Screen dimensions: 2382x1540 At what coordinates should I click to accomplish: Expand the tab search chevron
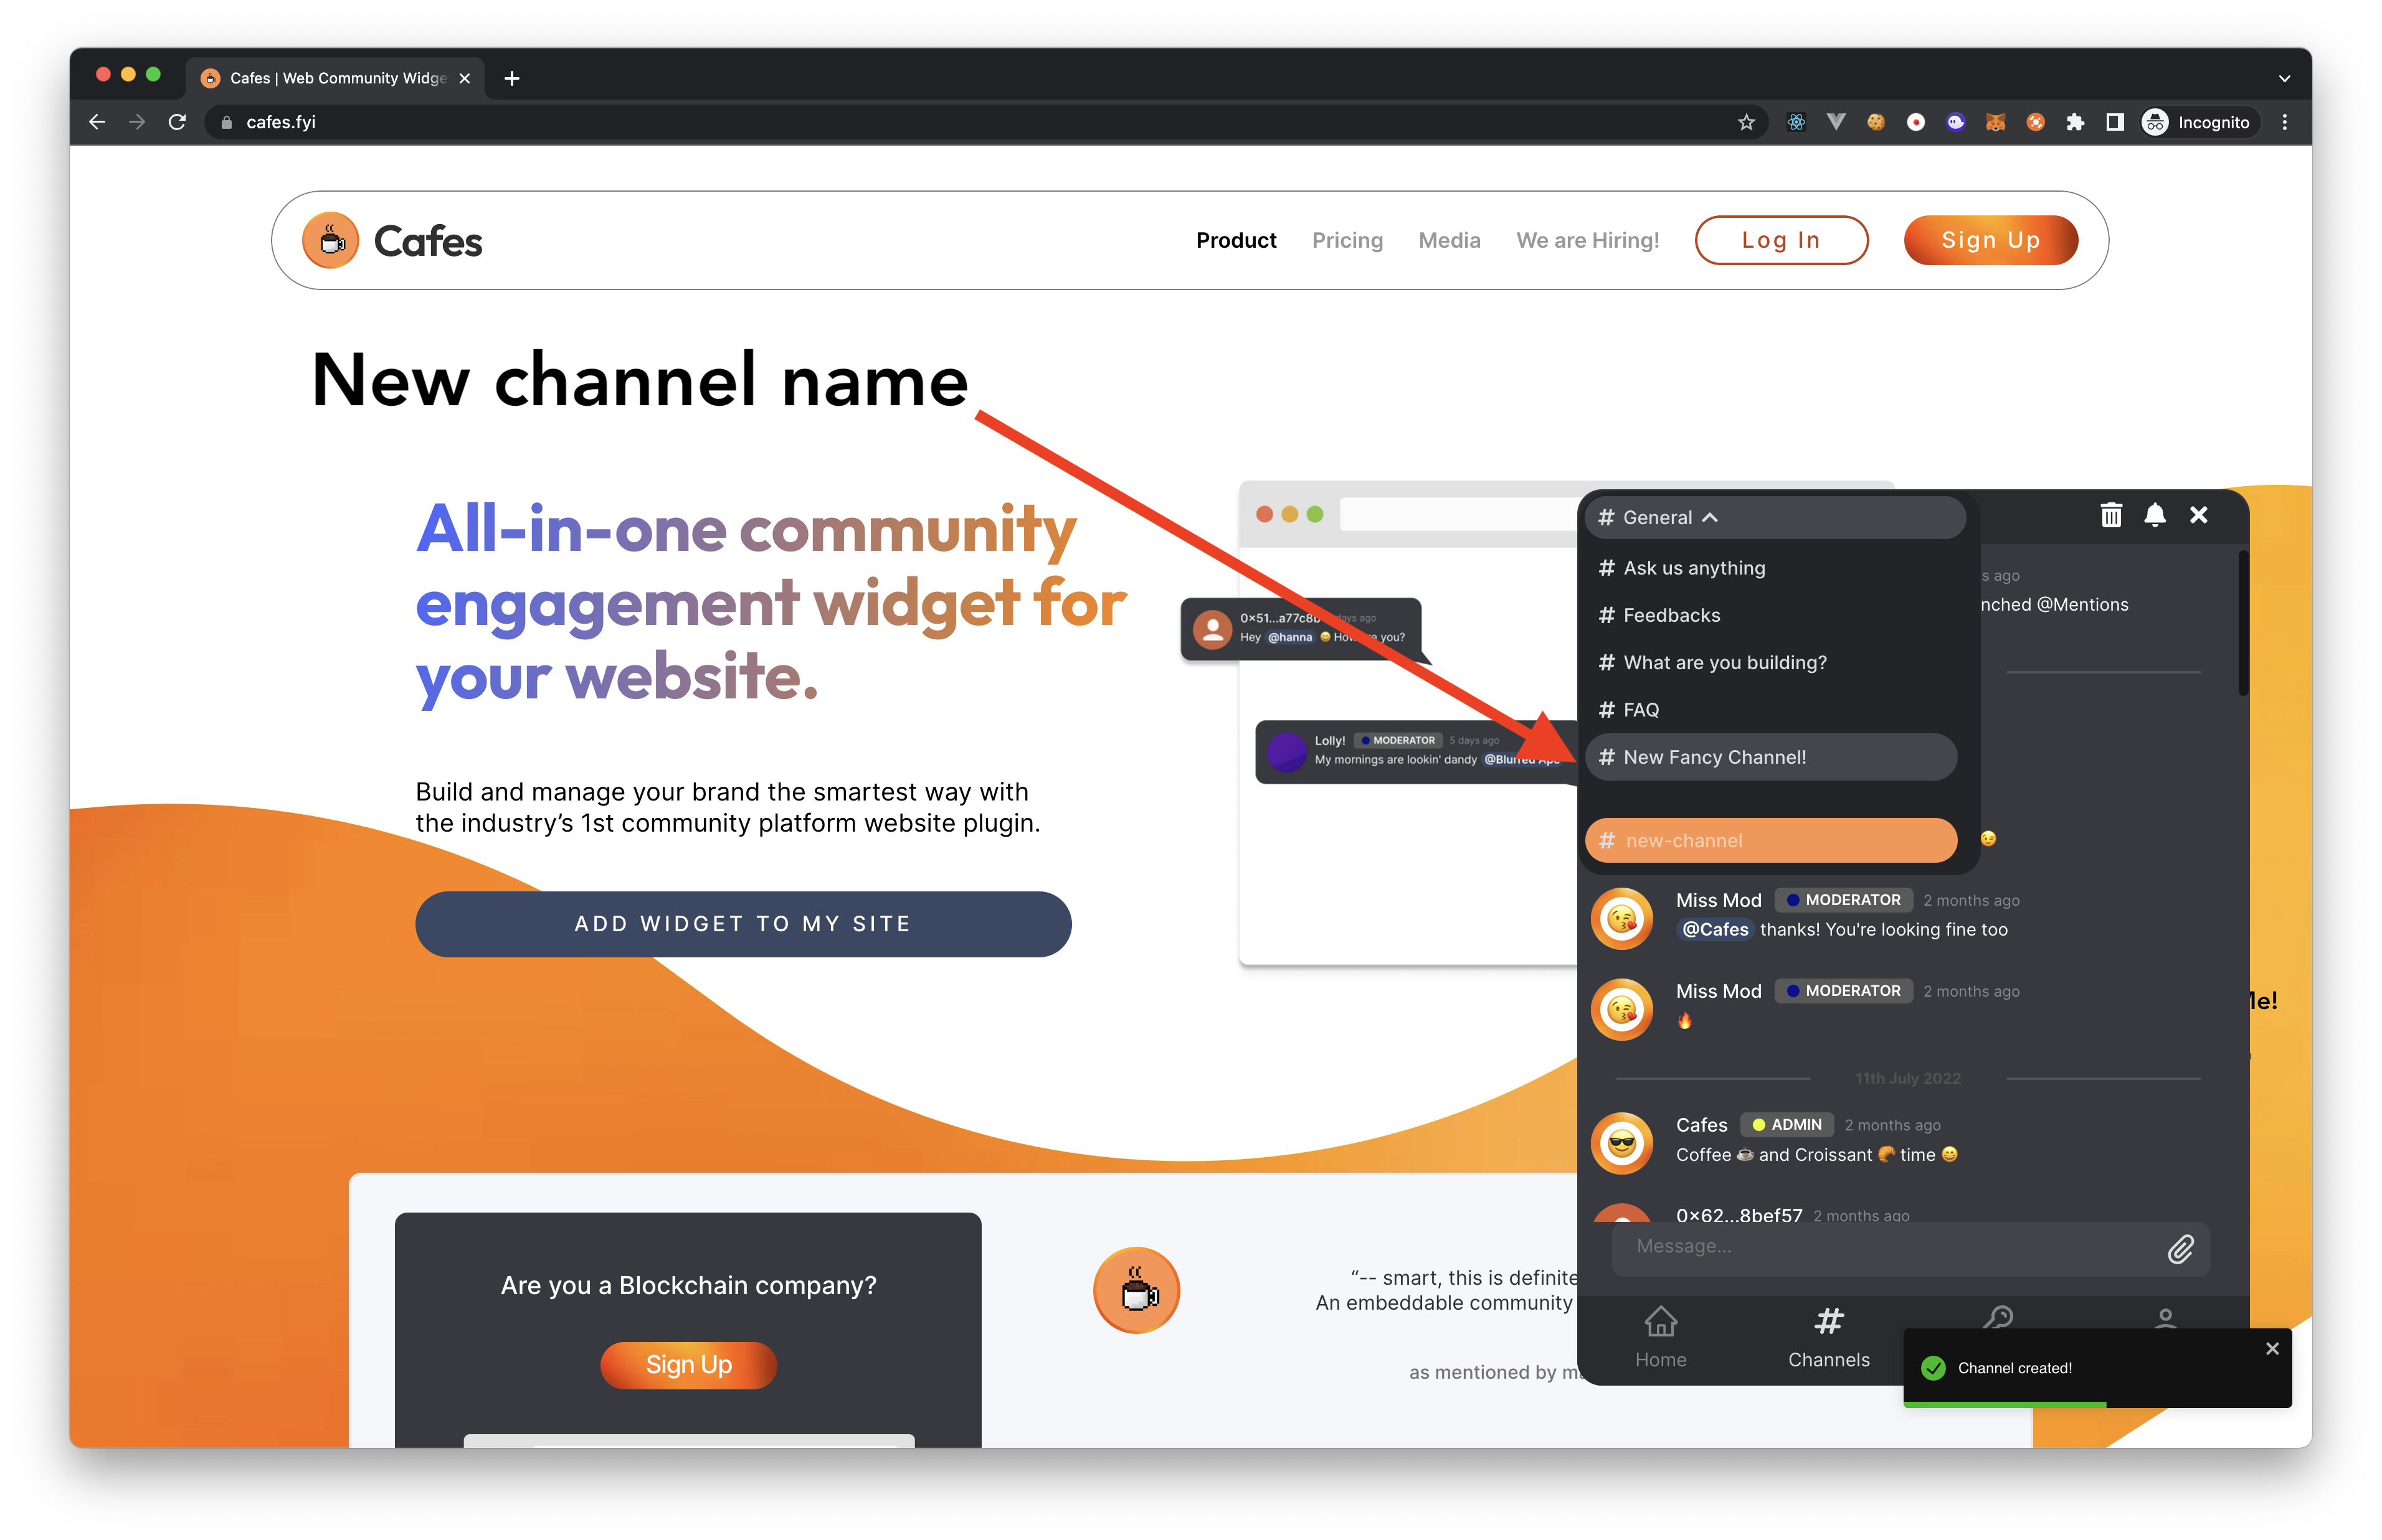(x=2284, y=78)
